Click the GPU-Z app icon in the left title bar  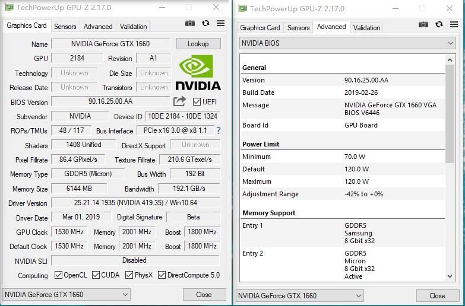tap(9, 7)
